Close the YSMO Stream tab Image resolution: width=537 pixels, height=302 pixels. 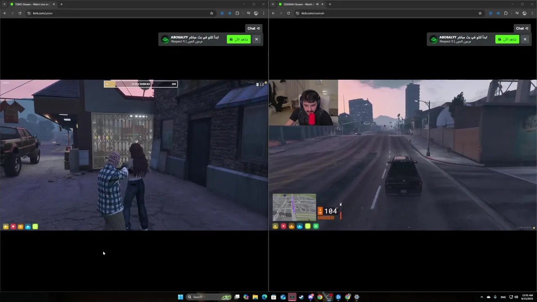(x=54, y=4)
